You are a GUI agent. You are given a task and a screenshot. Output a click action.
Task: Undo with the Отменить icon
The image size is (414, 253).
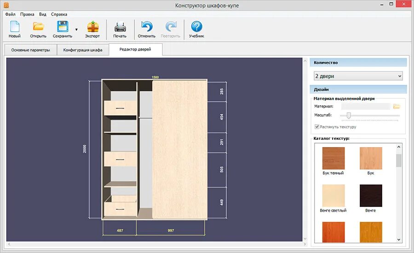[x=147, y=27]
